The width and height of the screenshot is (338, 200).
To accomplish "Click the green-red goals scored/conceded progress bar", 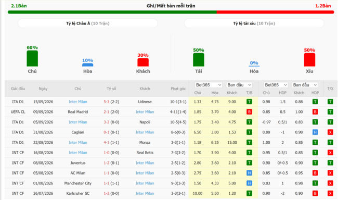I will 171,12.
